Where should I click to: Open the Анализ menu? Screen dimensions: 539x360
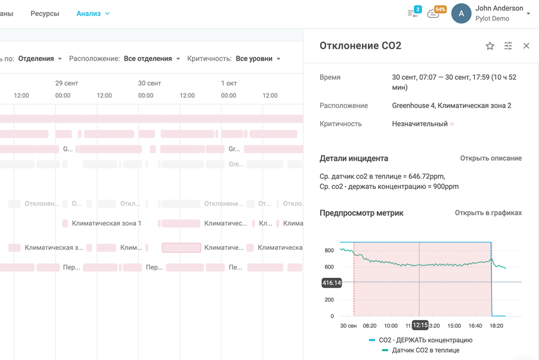point(93,13)
